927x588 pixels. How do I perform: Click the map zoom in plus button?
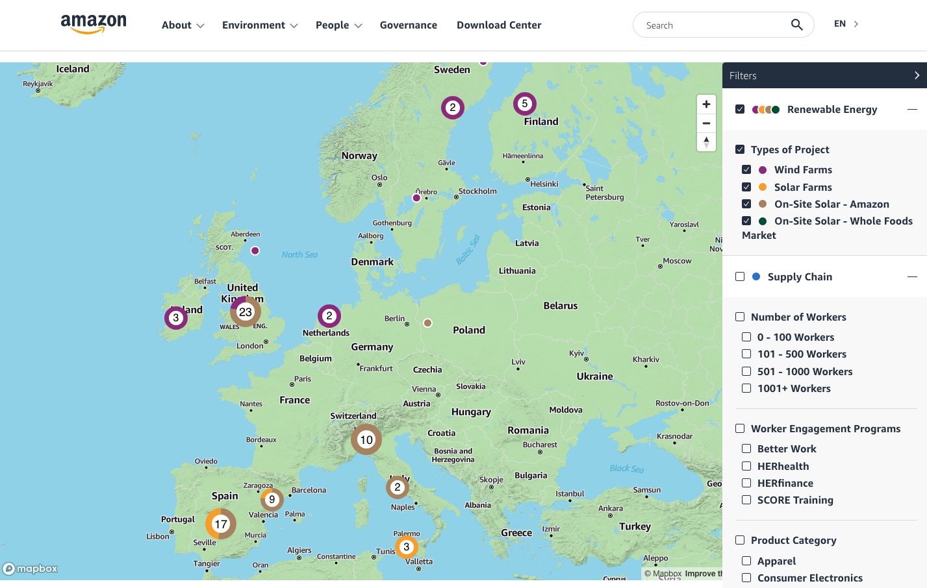(x=706, y=104)
